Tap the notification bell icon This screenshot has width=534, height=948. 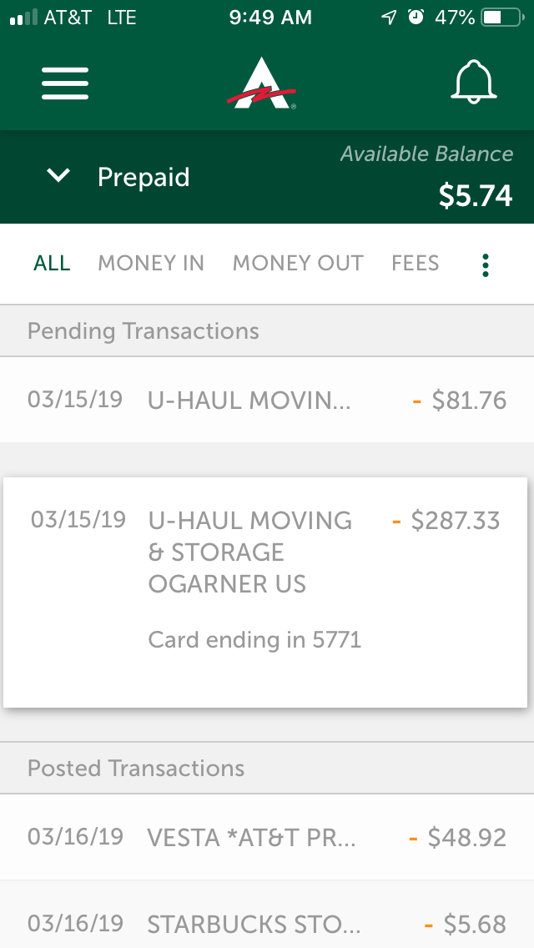click(475, 83)
